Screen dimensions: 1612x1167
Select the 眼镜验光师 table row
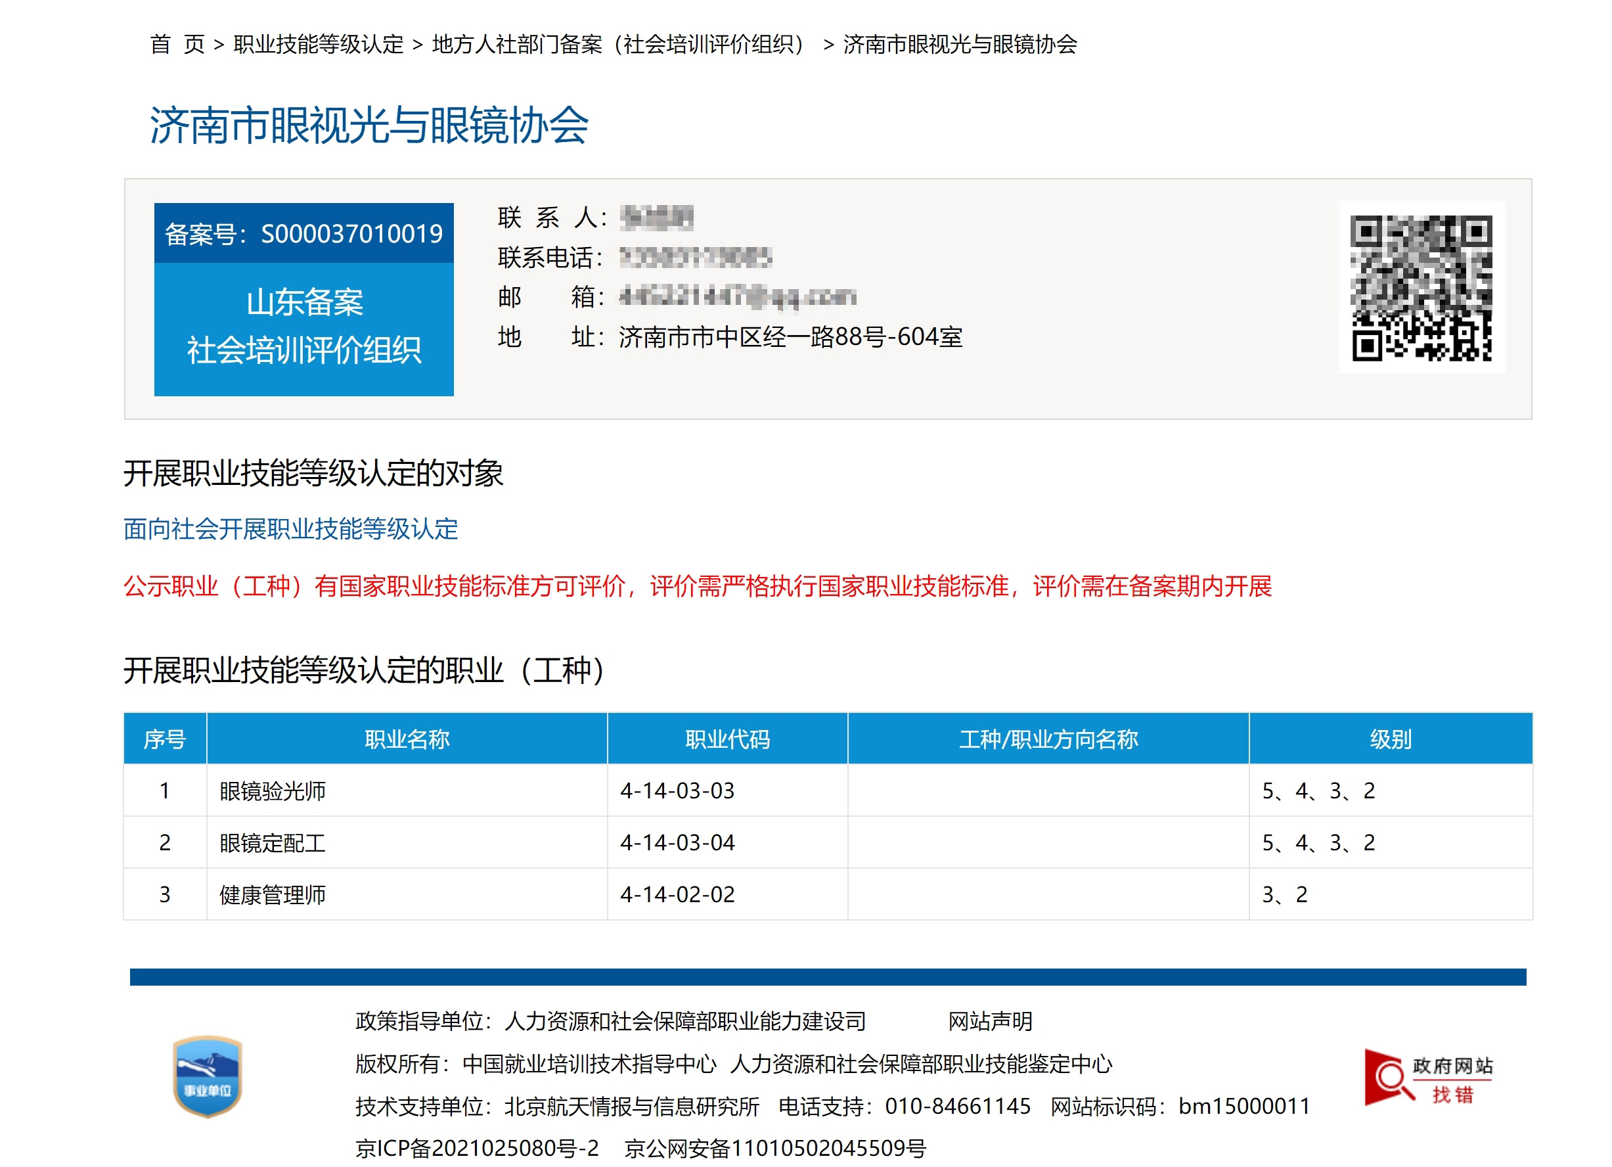click(x=272, y=790)
